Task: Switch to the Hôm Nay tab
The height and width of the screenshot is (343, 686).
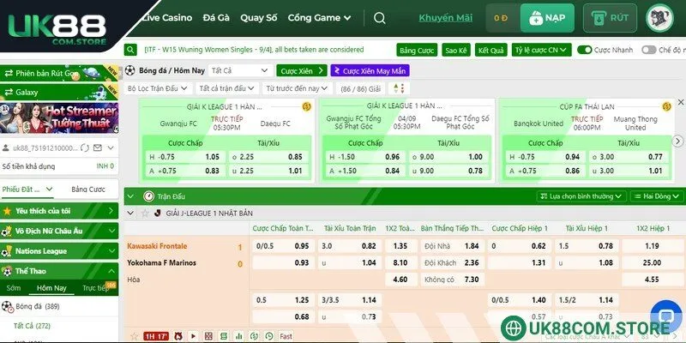Action: 51,287
